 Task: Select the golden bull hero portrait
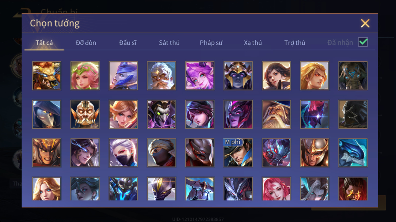point(47,76)
